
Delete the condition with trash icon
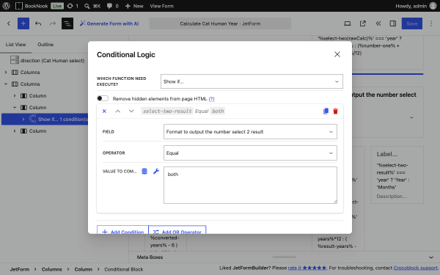click(335, 111)
